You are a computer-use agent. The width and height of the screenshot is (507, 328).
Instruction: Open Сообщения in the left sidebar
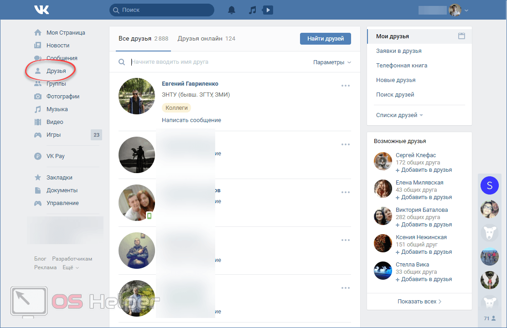pyautogui.click(x=62, y=58)
